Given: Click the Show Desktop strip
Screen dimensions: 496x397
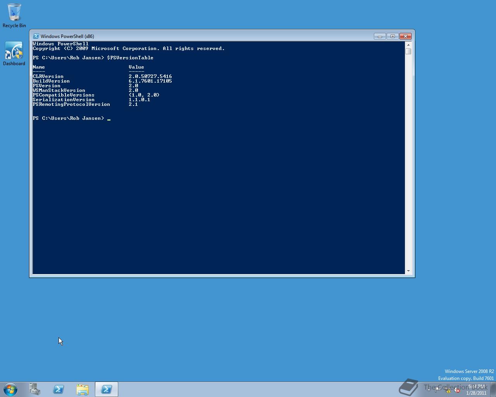Looking at the screenshot, I should [x=493, y=389].
